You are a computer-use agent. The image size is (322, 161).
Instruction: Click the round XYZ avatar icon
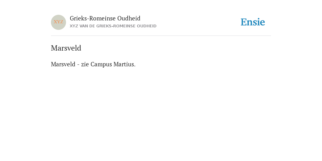pyautogui.click(x=58, y=22)
